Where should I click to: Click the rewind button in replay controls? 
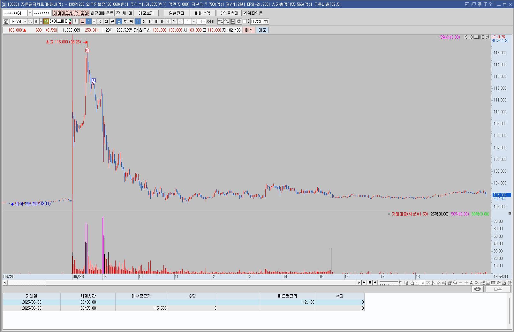(x=364, y=283)
